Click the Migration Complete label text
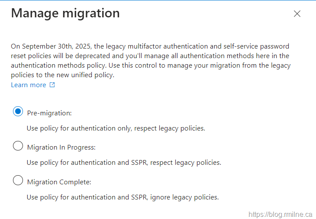Viewport: 316px width, 219px height. point(59,182)
